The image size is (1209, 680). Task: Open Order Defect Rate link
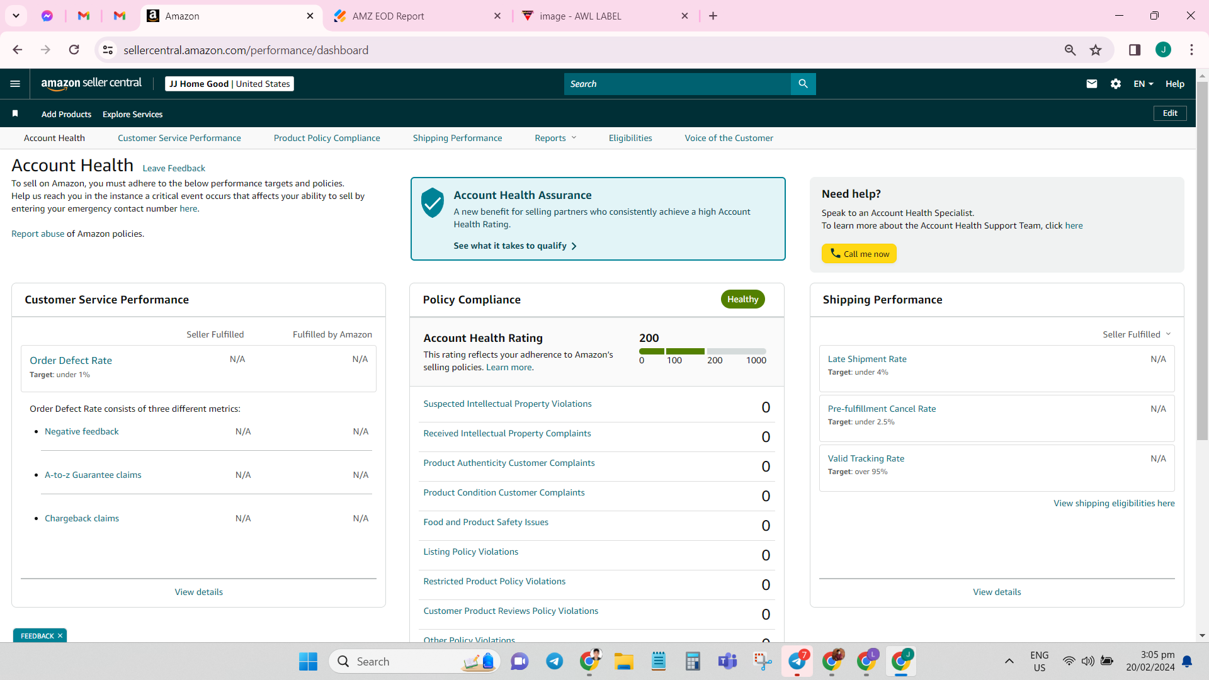(x=71, y=360)
